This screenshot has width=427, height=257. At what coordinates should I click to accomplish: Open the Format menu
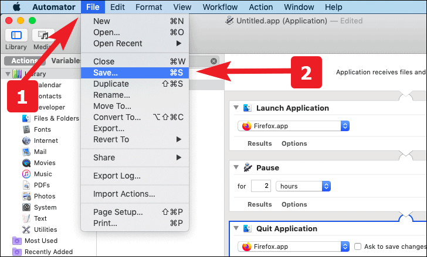coord(149,7)
